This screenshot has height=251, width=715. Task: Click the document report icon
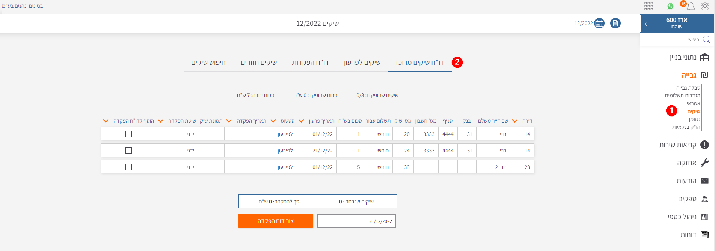click(x=615, y=23)
